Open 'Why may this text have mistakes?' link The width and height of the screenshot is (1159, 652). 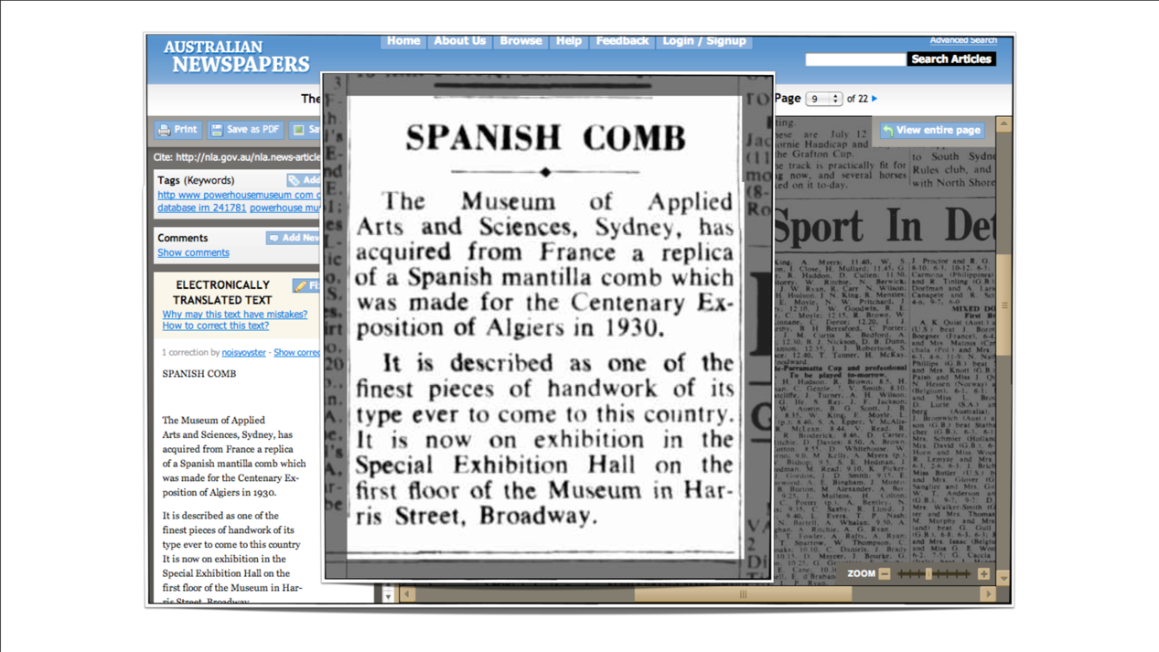click(x=235, y=315)
